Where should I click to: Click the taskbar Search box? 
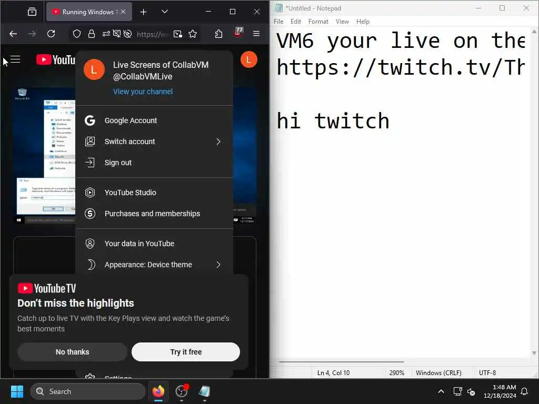pos(88,391)
